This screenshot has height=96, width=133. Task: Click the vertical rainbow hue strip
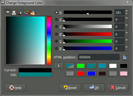[x=49, y=41]
